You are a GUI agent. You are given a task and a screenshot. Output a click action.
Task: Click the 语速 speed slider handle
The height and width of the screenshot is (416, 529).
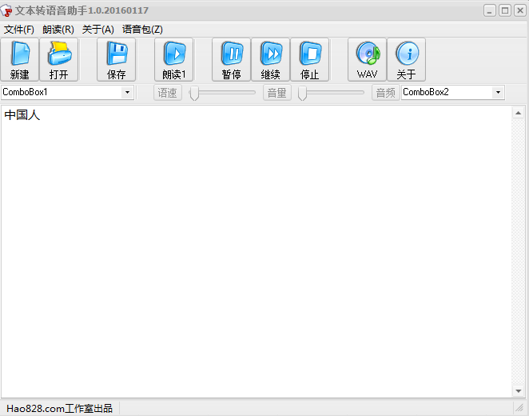click(193, 94)
